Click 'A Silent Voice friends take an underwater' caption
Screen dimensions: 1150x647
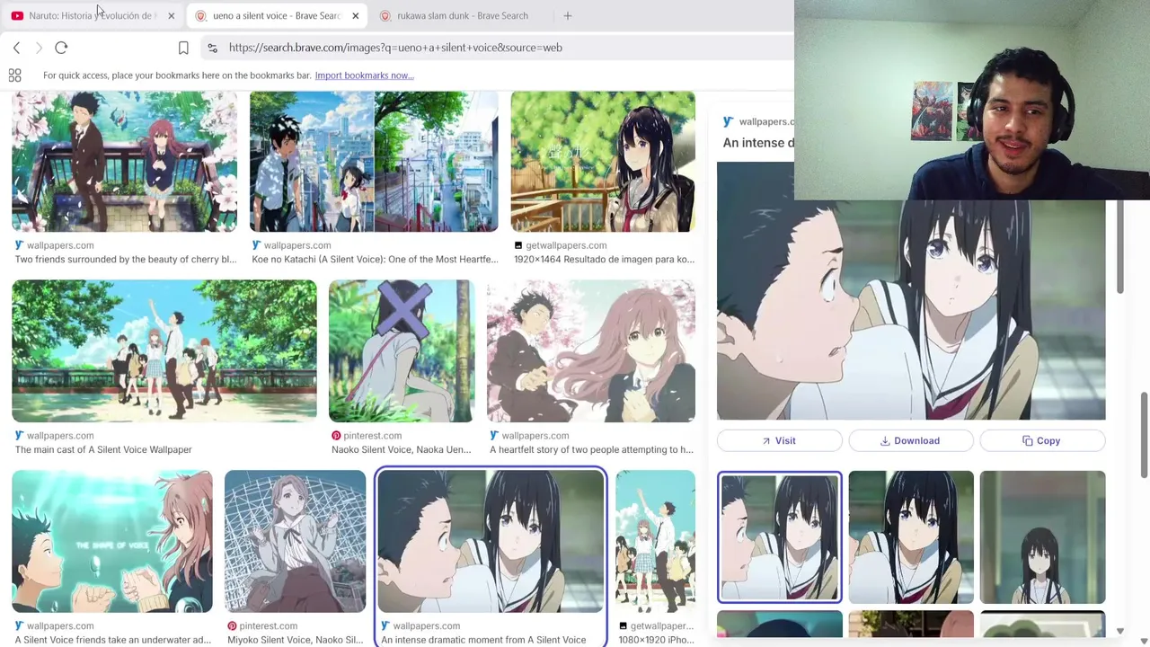point(113,641)
